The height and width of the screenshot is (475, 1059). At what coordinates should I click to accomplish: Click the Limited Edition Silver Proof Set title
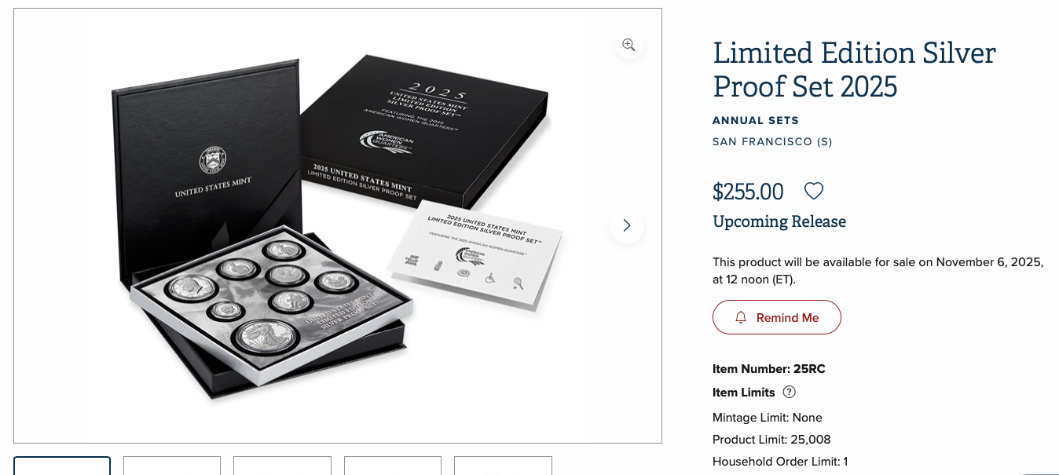854,69
